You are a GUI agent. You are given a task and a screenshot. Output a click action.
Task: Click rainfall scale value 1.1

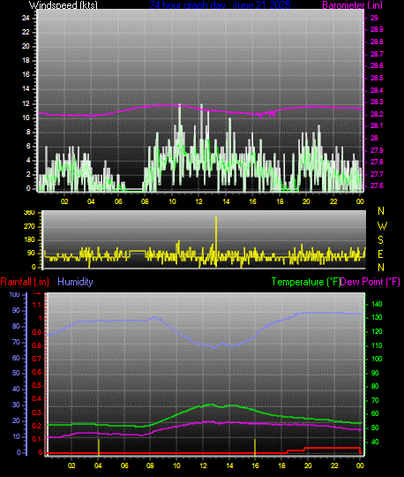click(37, 305)
